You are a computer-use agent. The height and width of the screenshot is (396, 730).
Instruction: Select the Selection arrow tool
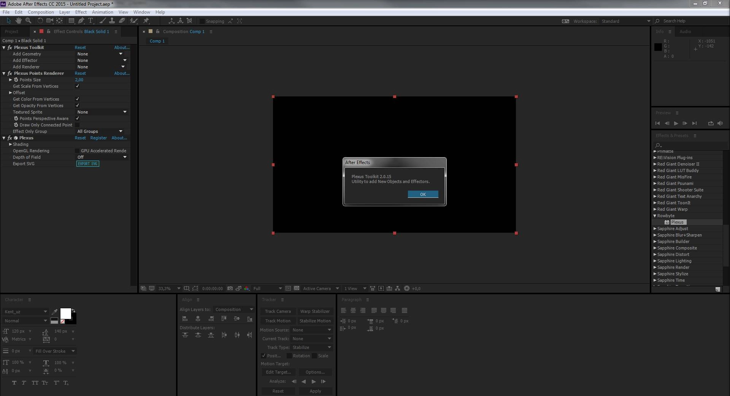pos(9,21)
